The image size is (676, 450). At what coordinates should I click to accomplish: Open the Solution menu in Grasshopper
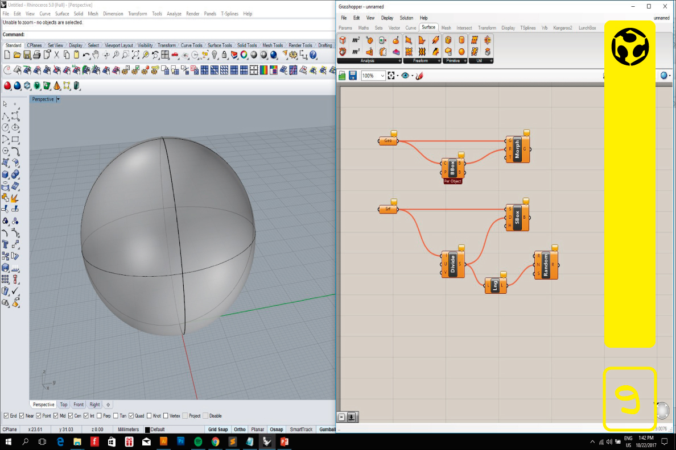[406, 18]
